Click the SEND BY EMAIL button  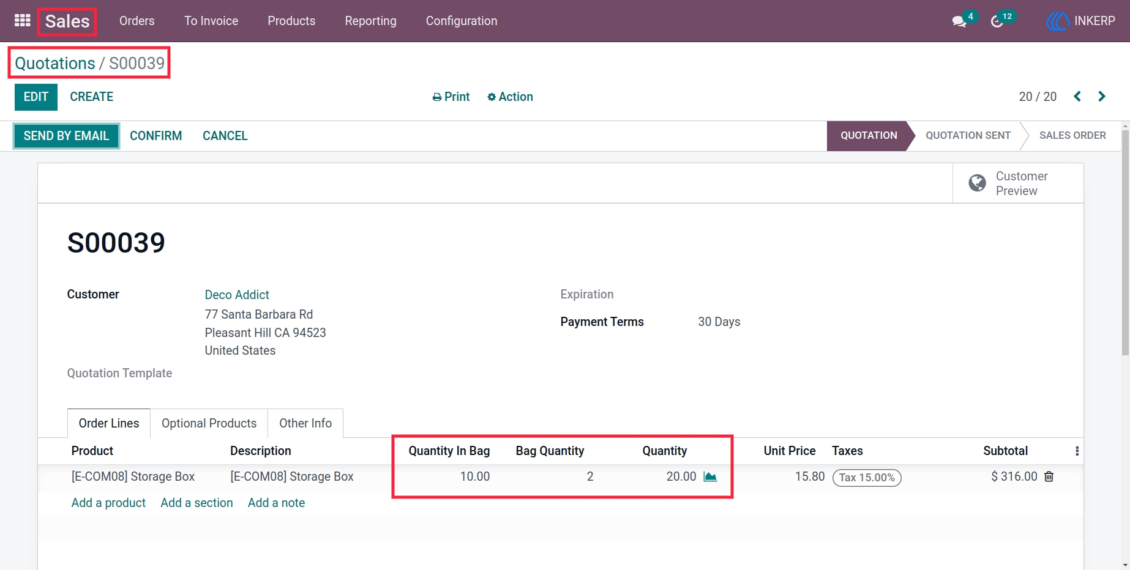[66, 136]
